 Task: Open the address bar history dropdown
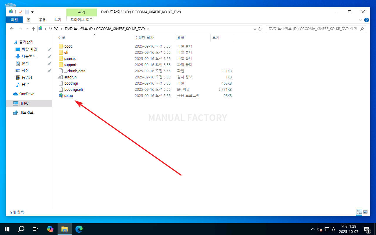click(255, 29)
